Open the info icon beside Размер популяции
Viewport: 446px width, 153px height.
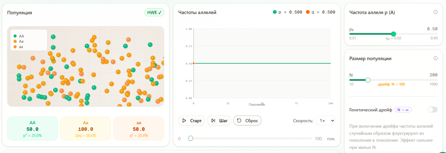coord(435,58)
